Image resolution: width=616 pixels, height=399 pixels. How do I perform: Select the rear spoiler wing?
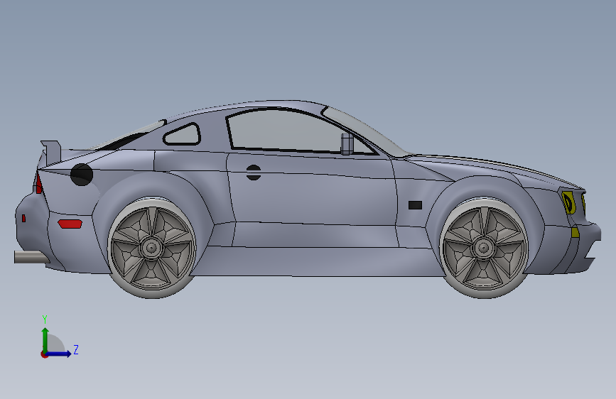pyautogui.click(x=51, y=153)
